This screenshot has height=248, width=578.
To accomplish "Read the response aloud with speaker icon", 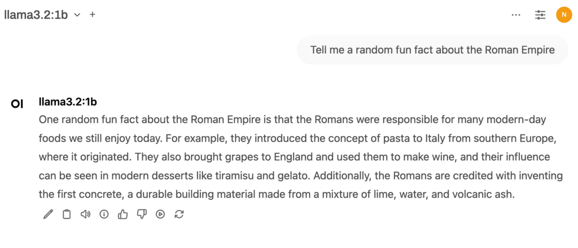I will click(x=85, y=214).
